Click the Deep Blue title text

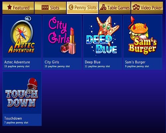coord(93,62)
